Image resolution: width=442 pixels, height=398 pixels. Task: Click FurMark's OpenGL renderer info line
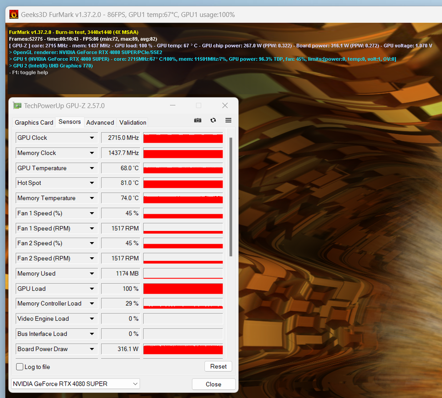point(85,52)
